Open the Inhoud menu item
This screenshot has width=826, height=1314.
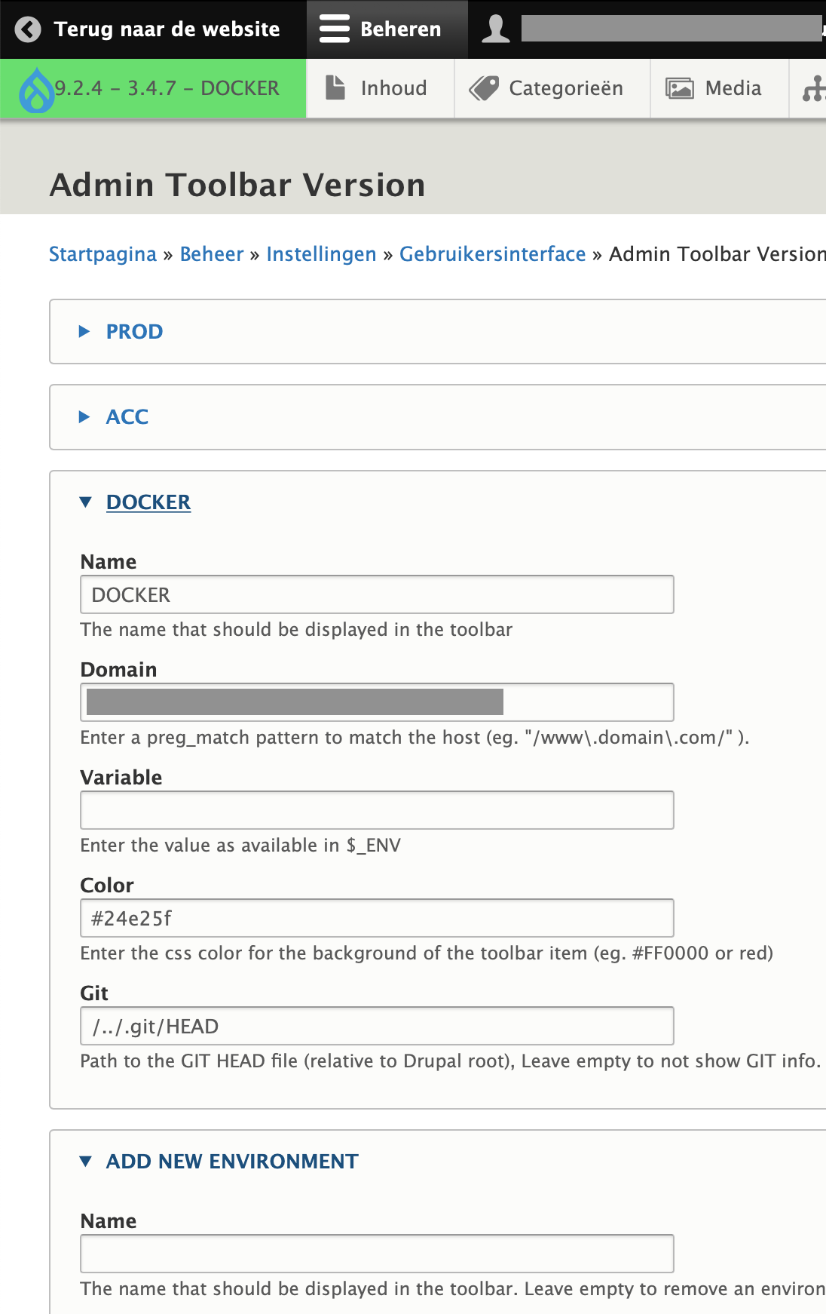point(393,88)
